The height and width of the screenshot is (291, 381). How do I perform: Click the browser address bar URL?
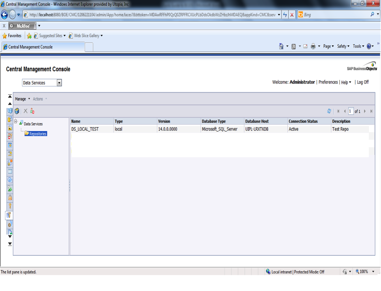coord(152,15)
